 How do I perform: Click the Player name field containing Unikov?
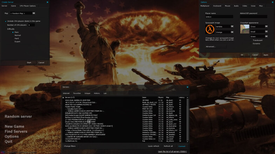coord(219,17)
